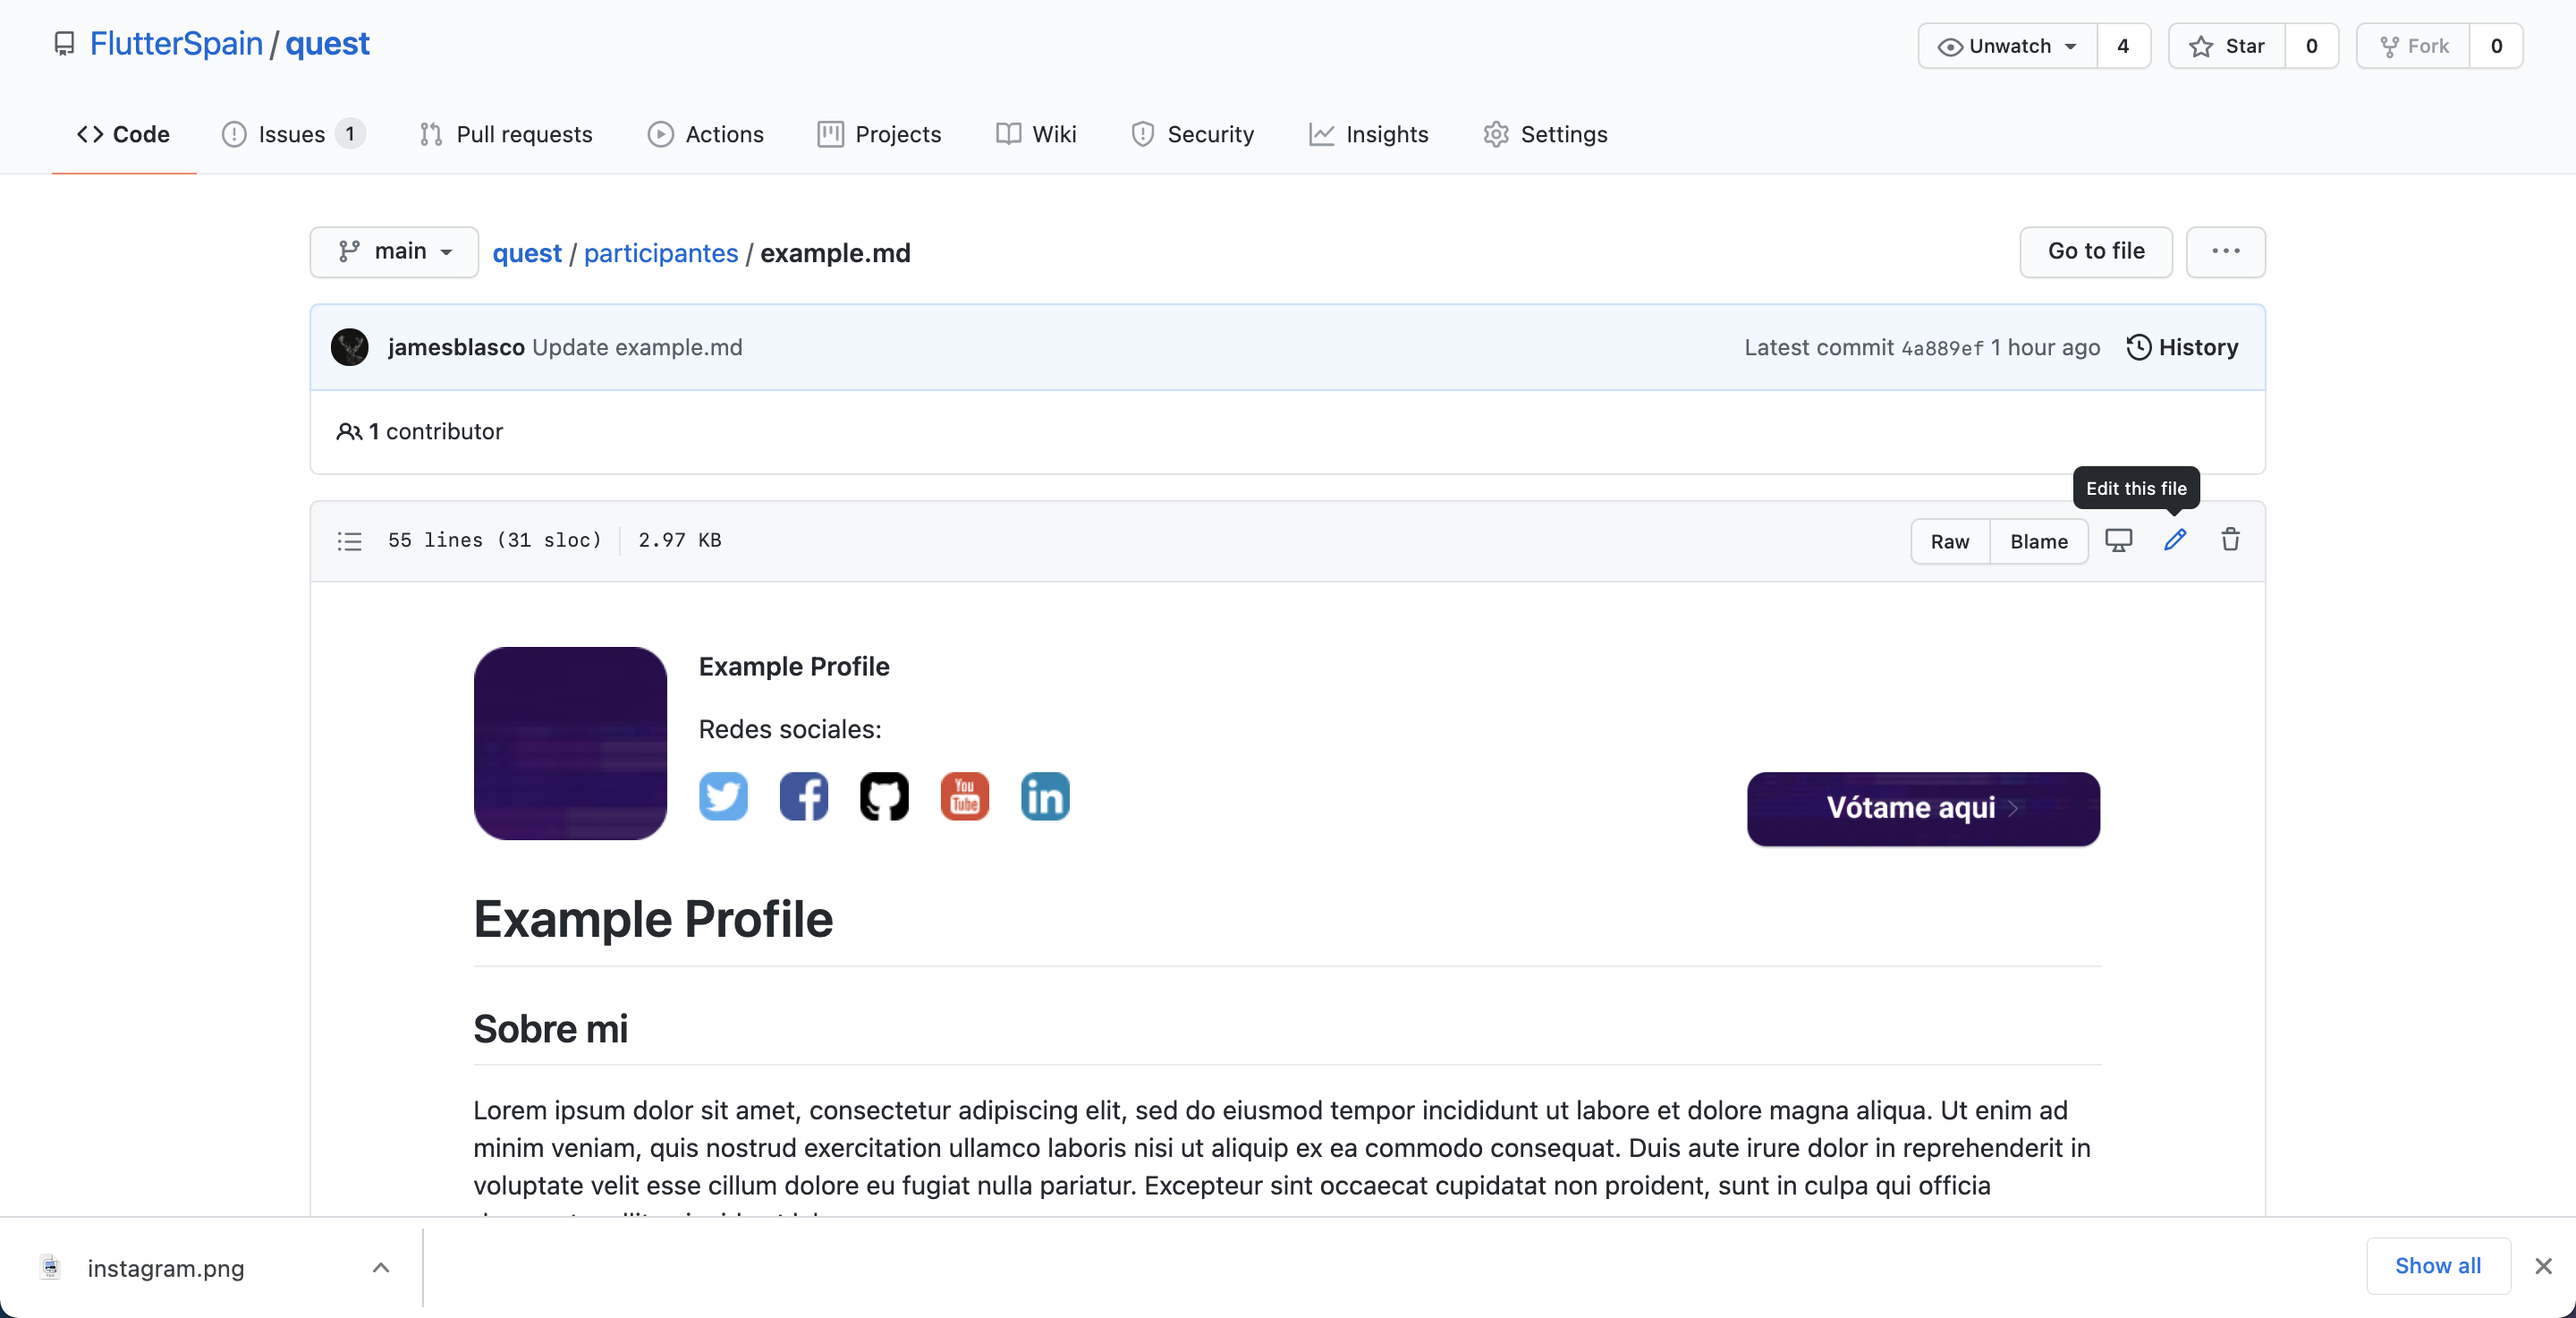Click the example.md file name in breadcrumb
The height and width of the screenshot is (1318, 2576).
pyautogui.click(x=835, y=253)
